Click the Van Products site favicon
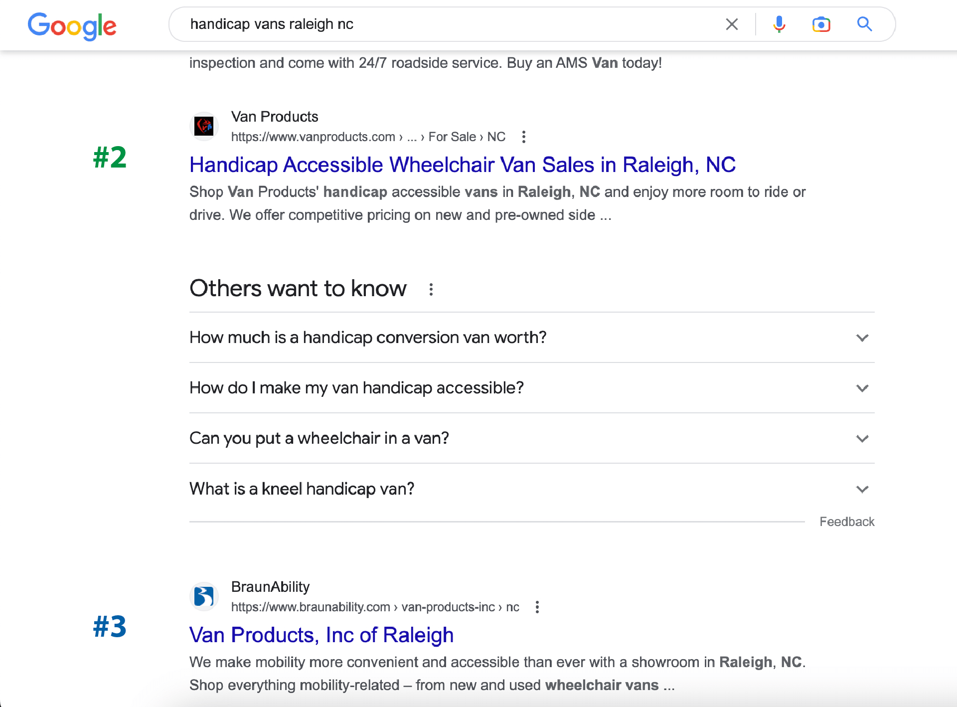The height and width of the screenshot is (707, 957). click(x=204, y=127)
